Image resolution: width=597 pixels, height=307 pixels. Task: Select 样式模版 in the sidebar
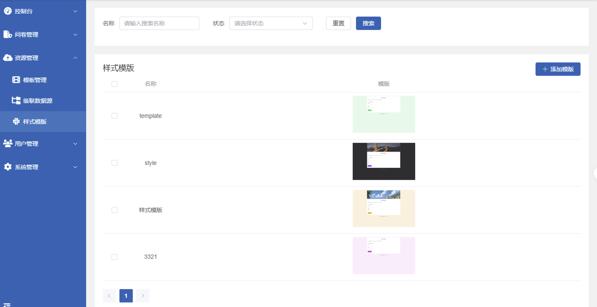(x=43, y=121)
